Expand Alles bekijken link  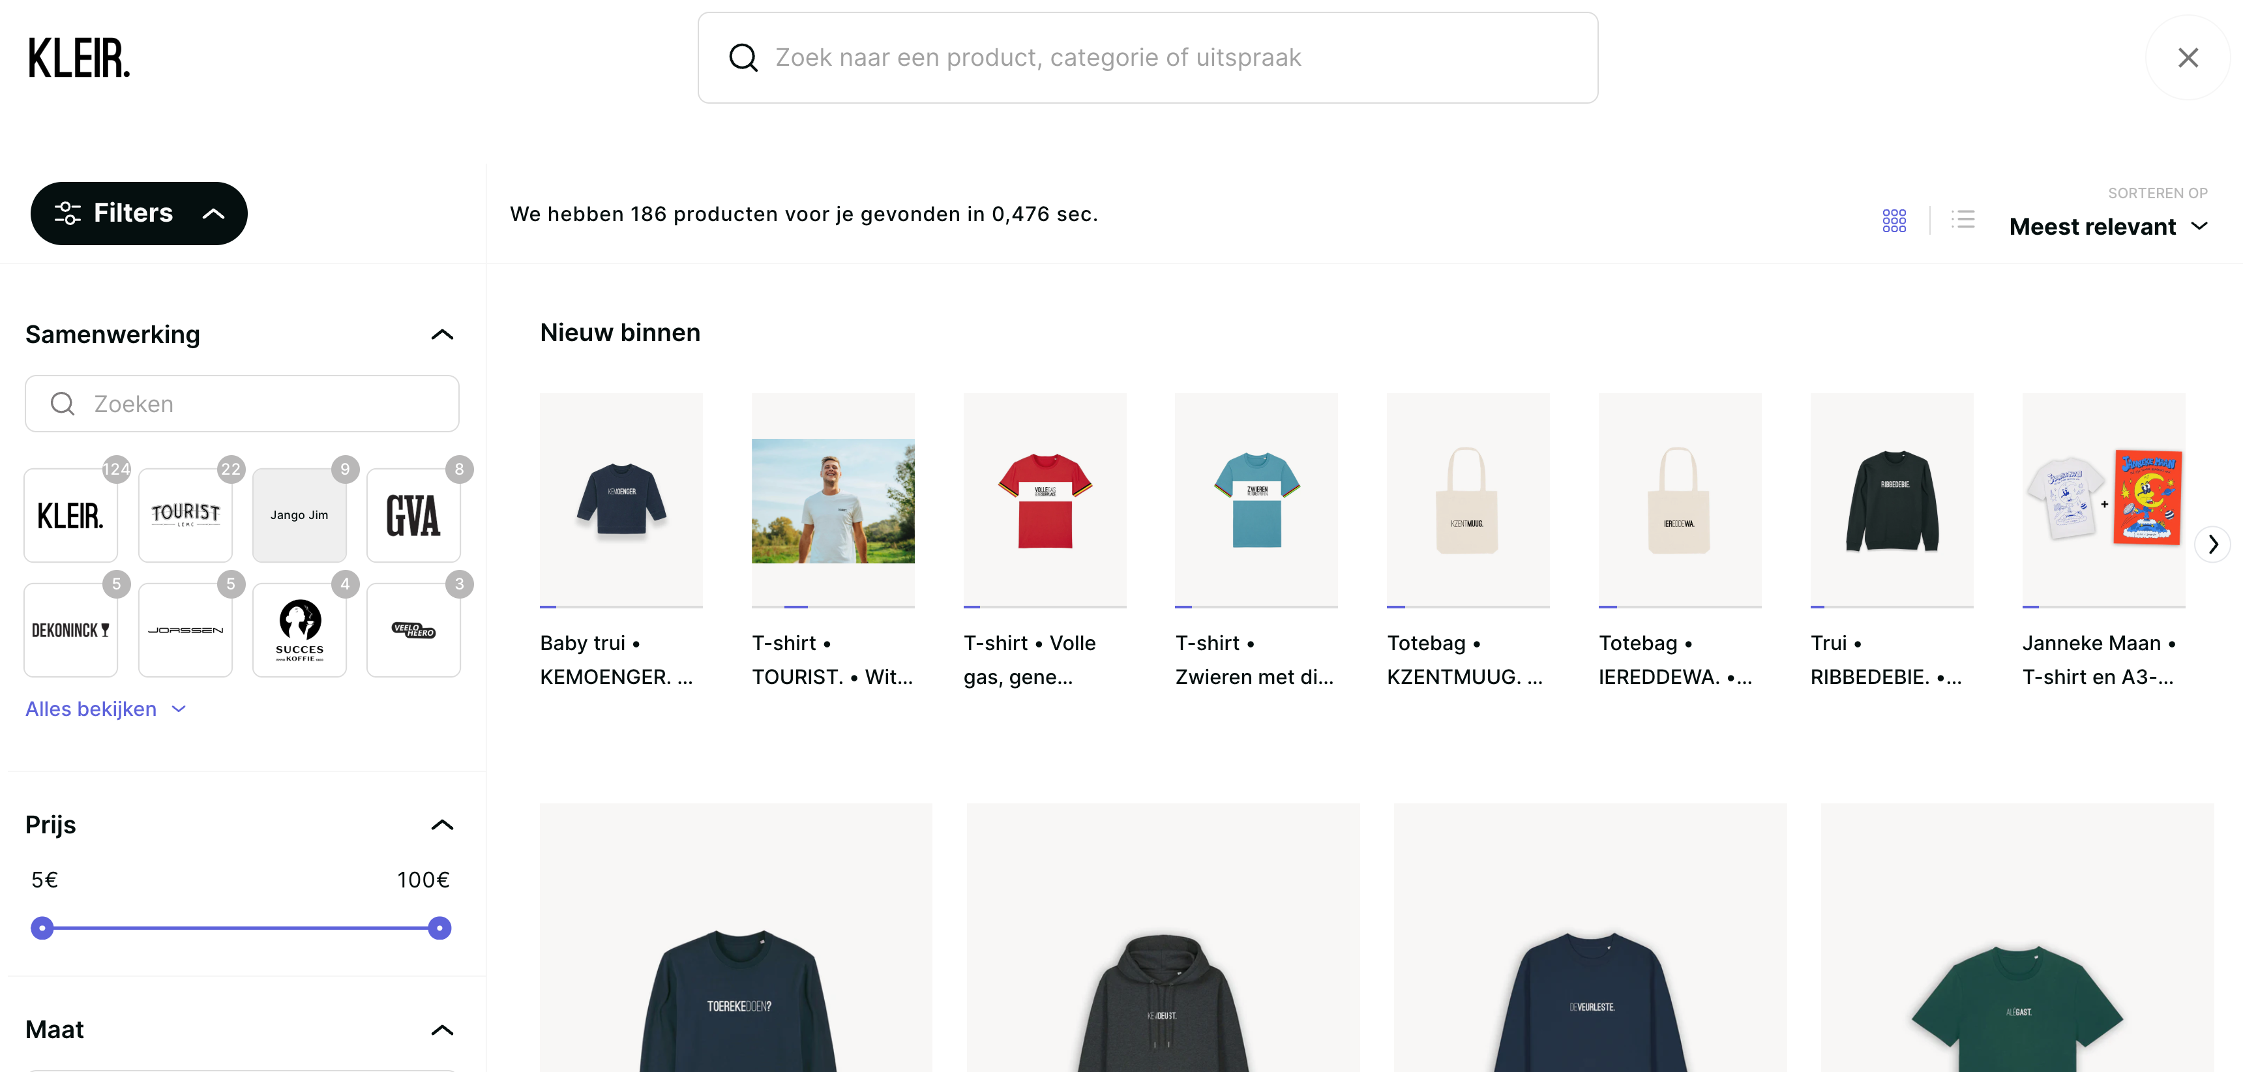pyautogui.click(x=106, y=709)
